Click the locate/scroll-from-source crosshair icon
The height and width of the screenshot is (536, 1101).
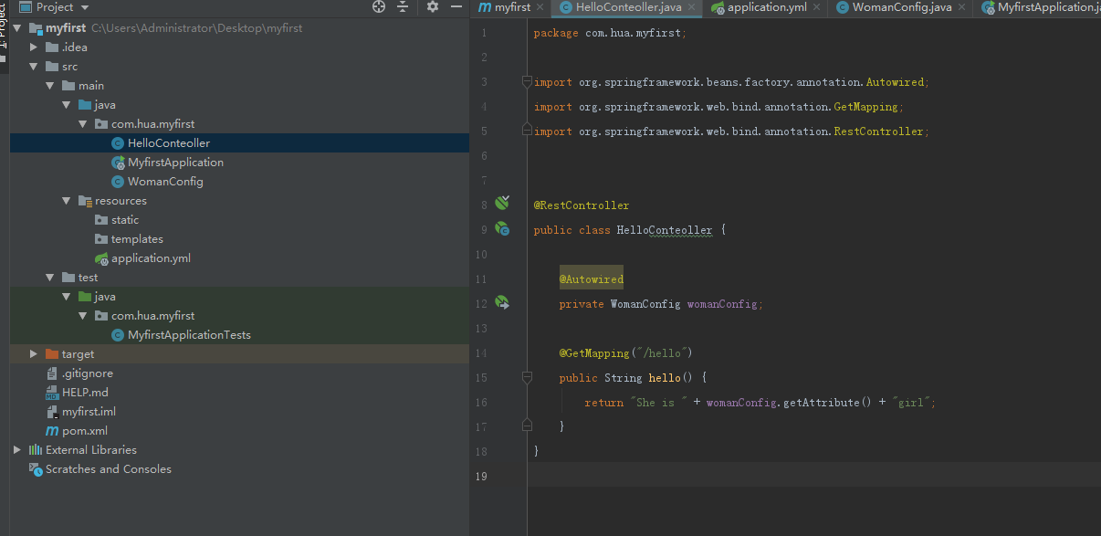(379, 6)
